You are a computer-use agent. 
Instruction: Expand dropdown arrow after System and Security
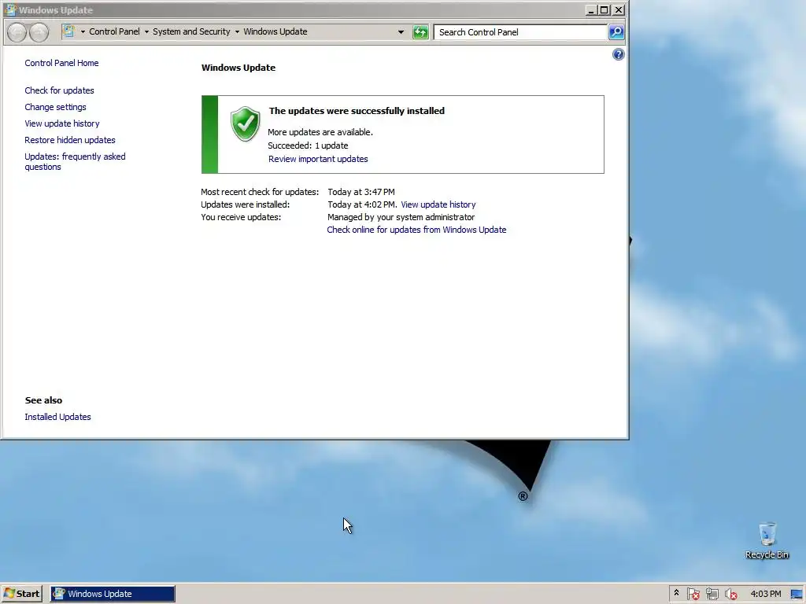click(237, 31)
